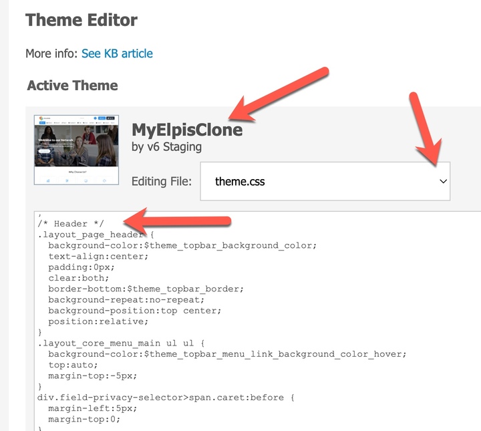This screenshot has width=481, height=431.
Task: Click the clear:both line
Action: [79, 278]
